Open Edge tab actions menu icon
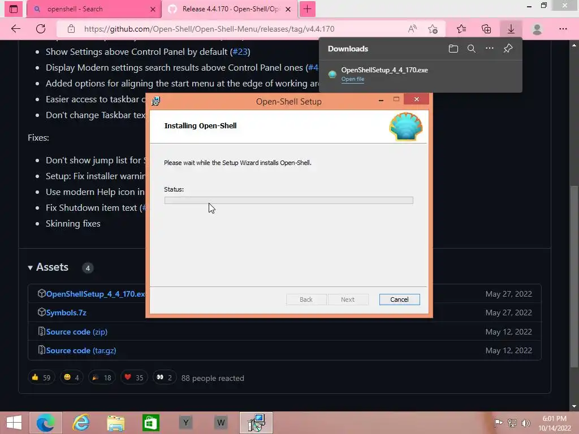Image resolution: width=579 pixels, height=434 pixels. (x=14, y=9)
